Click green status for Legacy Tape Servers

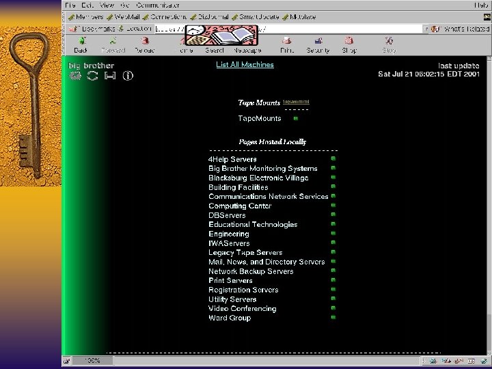tap(333, 251)
